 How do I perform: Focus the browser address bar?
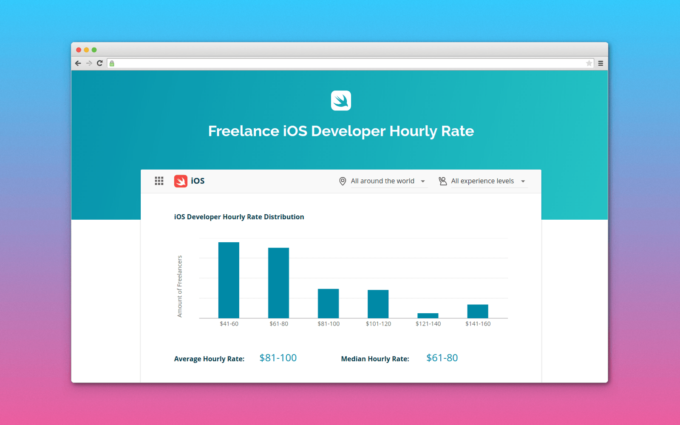tap(351, 63)
